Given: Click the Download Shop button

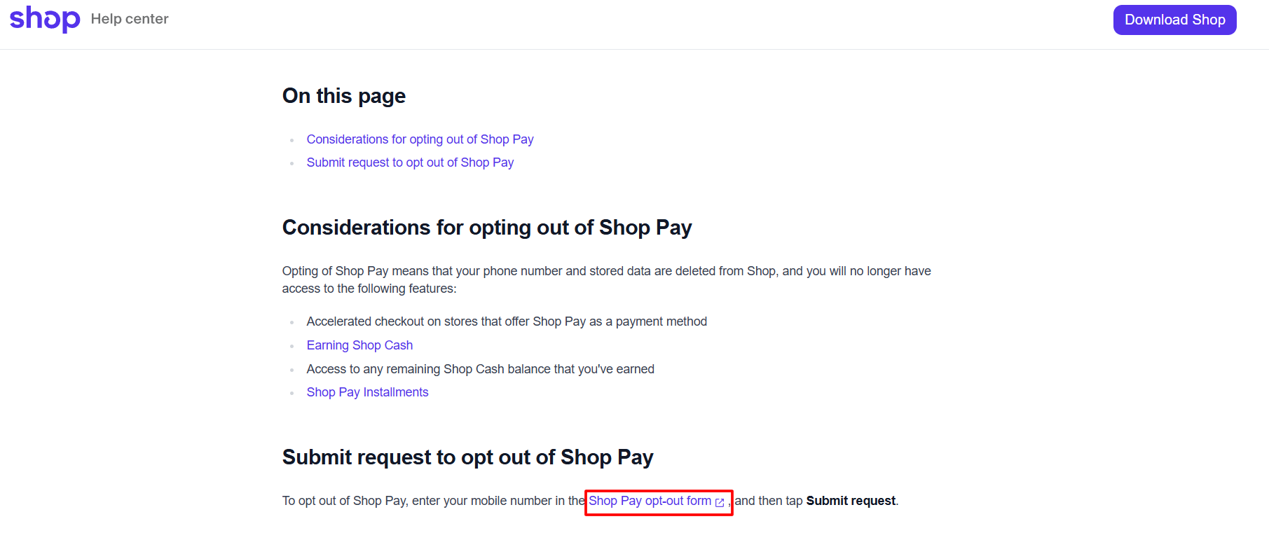Looking at the screenshot, I should [x=1174, y=20].
